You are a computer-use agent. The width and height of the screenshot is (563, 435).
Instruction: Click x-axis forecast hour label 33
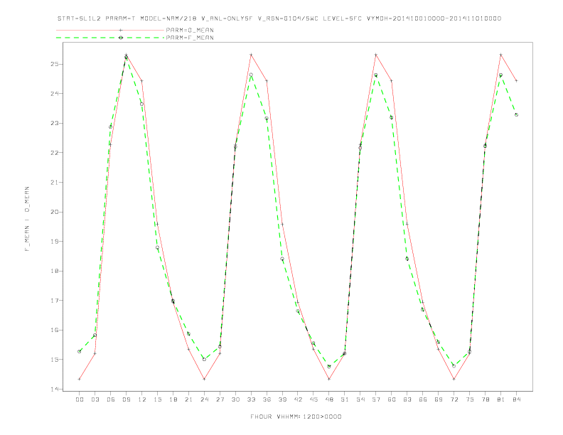tap(251, 399)
